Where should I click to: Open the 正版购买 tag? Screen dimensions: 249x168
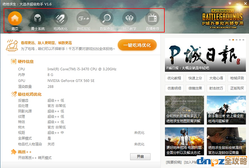click(x=236, y=88)
